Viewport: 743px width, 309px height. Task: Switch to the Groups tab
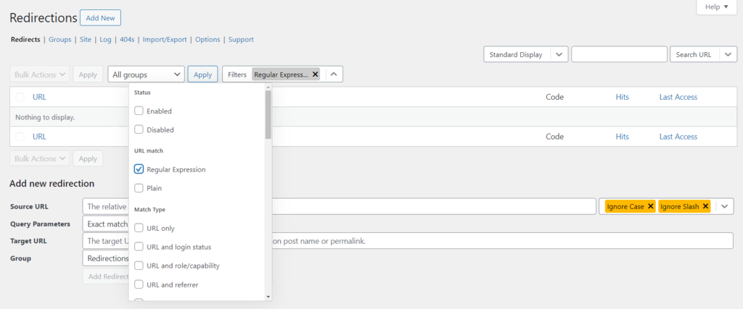[59, 39]
